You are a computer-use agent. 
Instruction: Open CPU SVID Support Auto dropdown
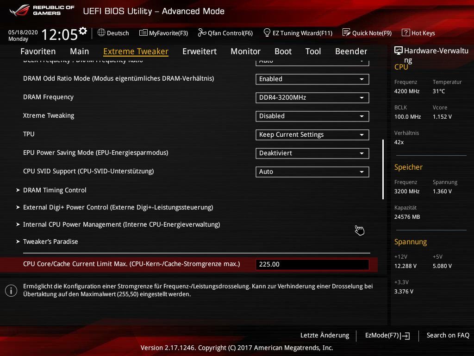[x=312, y=172]
